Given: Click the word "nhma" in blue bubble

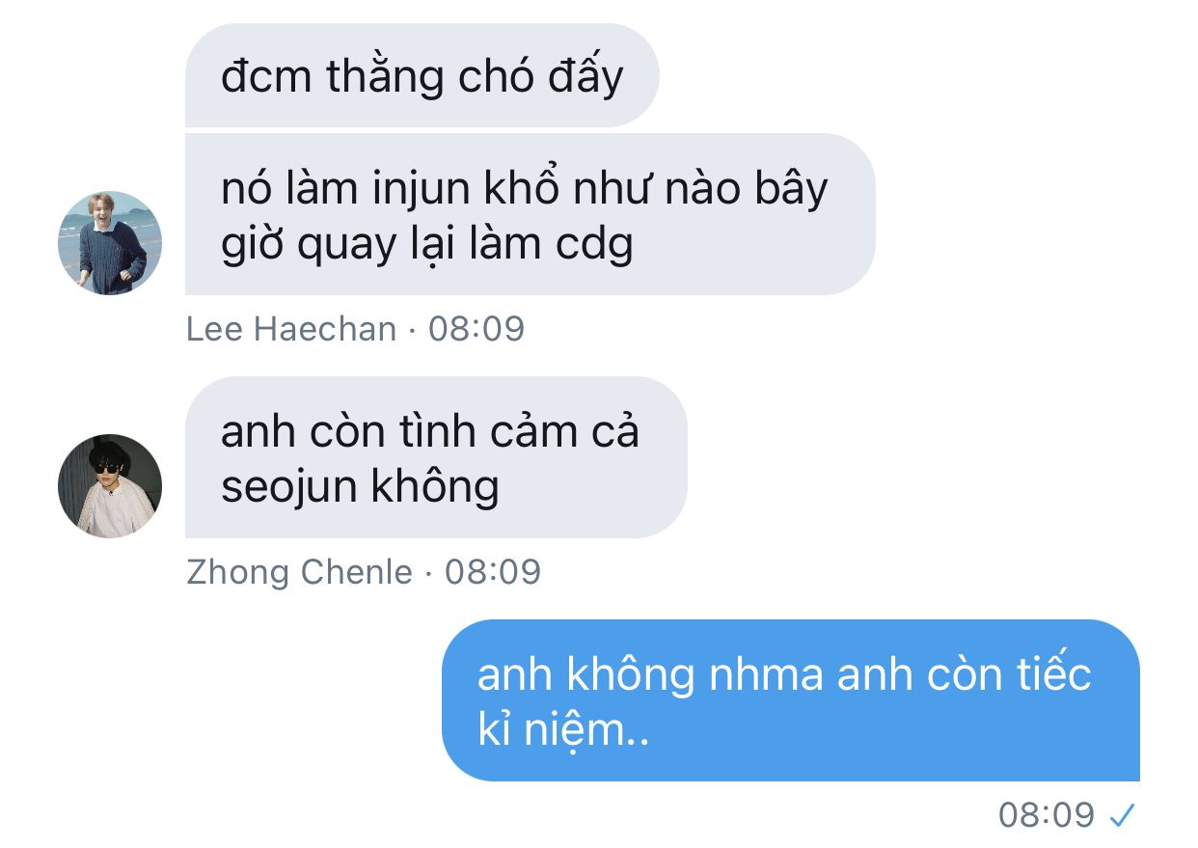Looking at the screenshot, I should (x=767, y=674).
